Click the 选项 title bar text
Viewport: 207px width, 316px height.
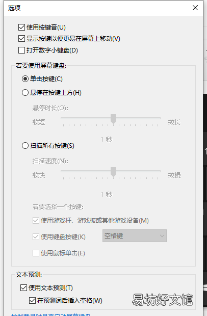point(14,8)
